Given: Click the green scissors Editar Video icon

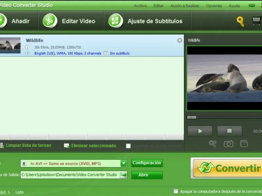Looking at the screenshot, I should pyautogui.click(x=50, y=21).
